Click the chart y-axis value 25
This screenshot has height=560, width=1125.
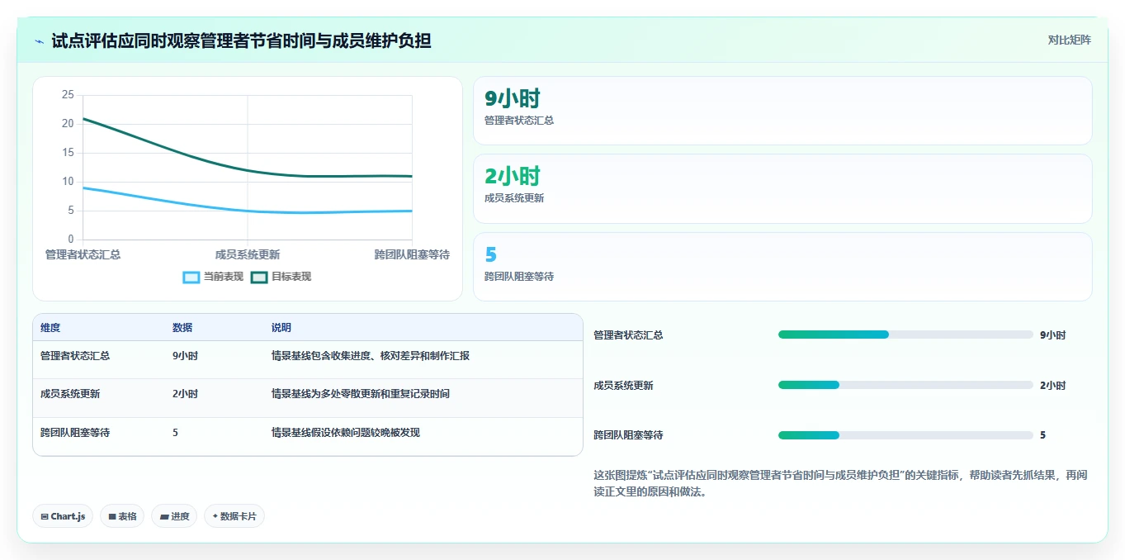point(68,95)
